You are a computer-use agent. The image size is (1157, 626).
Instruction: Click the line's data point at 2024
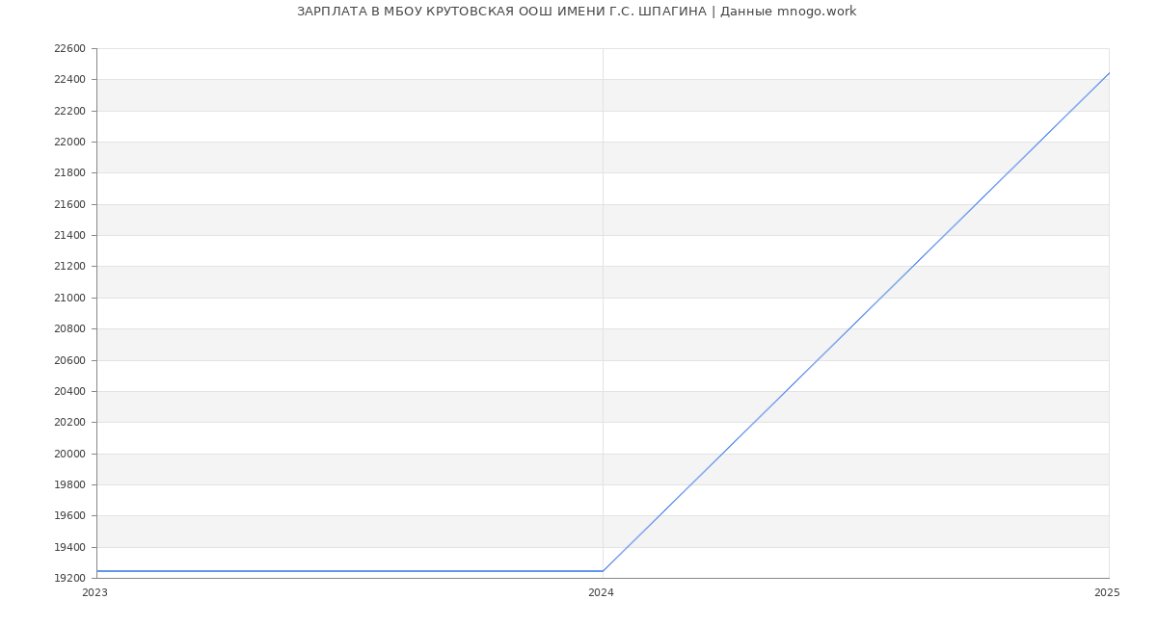[603, 571]
